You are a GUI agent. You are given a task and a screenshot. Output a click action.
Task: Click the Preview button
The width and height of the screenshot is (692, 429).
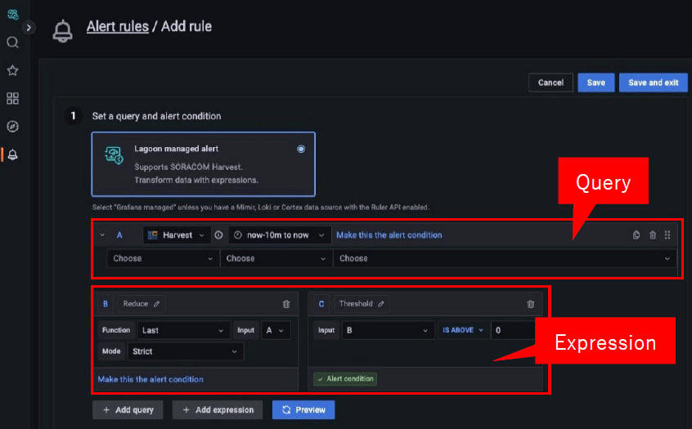(303, 410)
